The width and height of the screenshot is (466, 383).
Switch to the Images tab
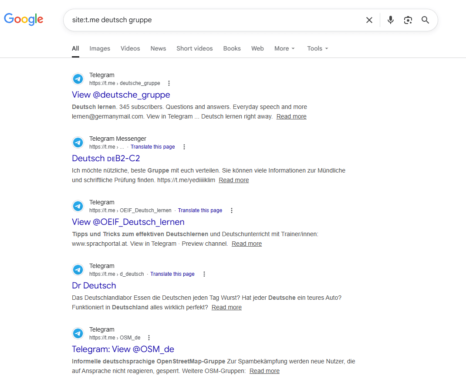point(100,48)
